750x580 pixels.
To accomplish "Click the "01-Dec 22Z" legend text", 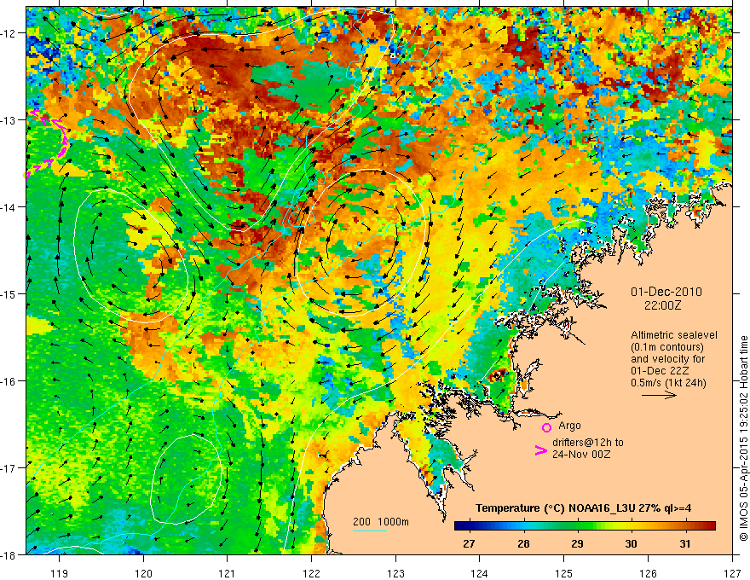I will [659, 371].
